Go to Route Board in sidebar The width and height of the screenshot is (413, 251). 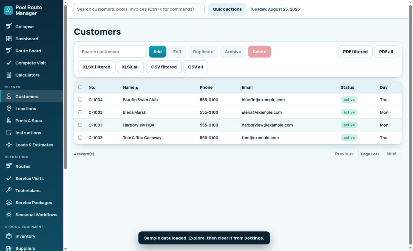point(32,51)
